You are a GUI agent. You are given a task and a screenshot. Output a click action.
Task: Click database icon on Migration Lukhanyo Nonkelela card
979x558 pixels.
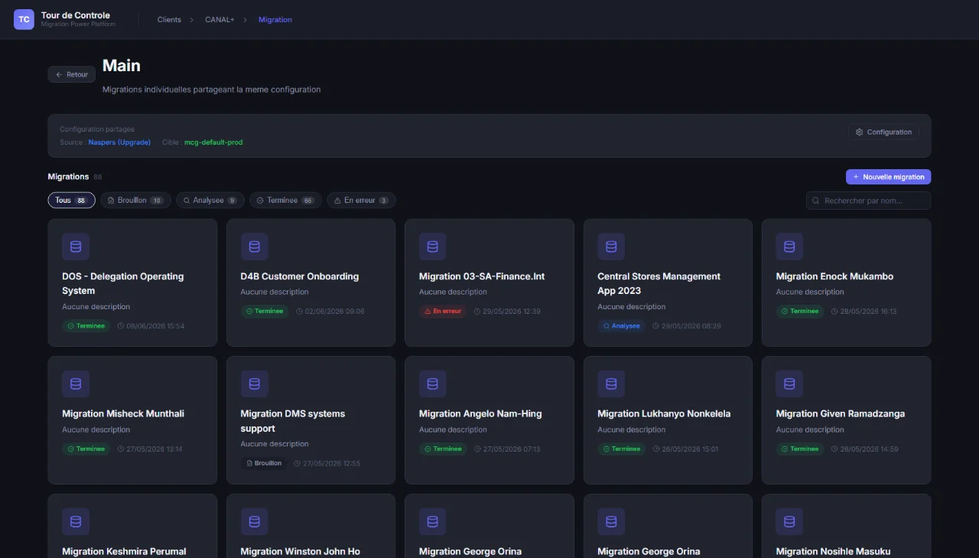(611, 383)
